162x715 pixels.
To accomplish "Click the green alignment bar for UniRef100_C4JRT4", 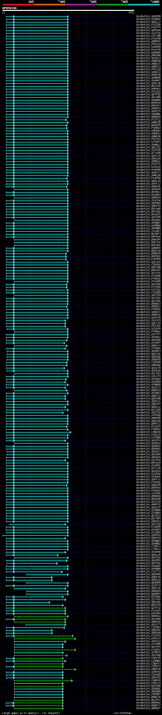I will [x=44, y=636].
